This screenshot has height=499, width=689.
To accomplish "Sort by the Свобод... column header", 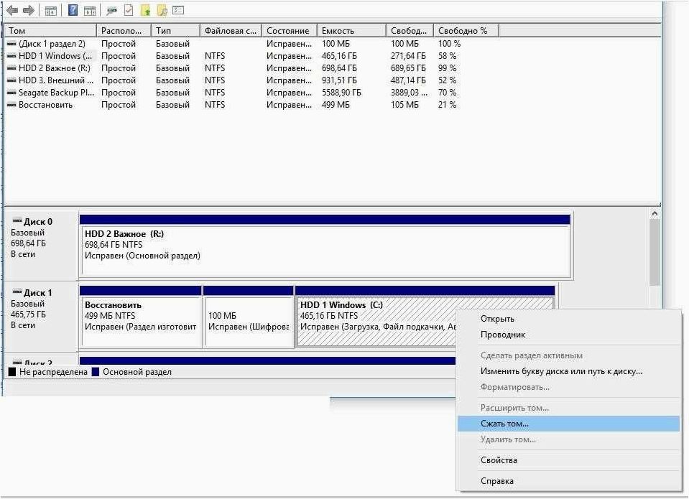I will click(410, 31).
